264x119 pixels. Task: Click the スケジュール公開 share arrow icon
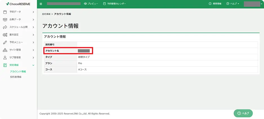point(5,27)
